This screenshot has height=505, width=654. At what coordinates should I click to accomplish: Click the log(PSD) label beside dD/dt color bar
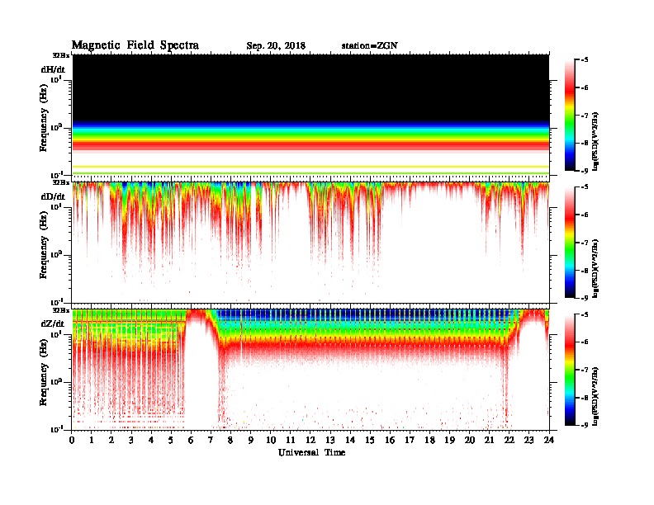click(x=596, y=268)
